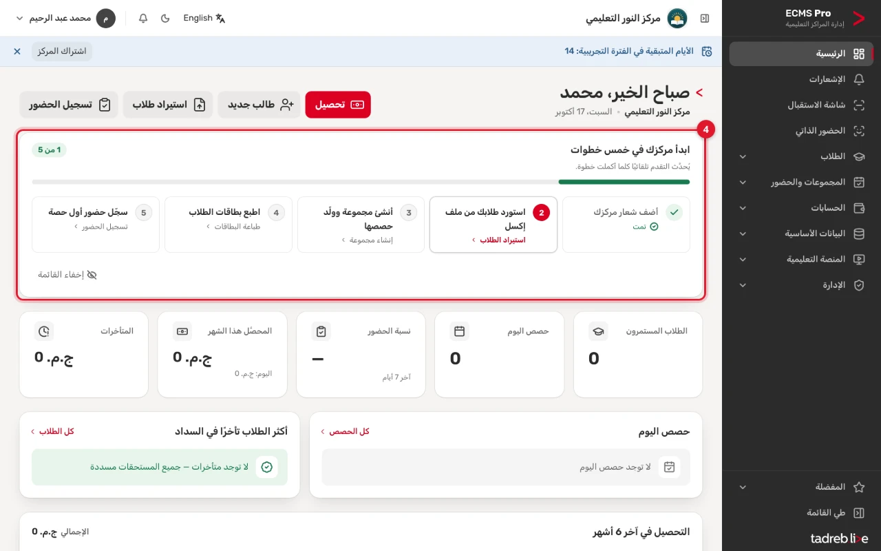Screen dimensions: 881x551
Task: Open the user menu محمد عبد الرحيم
Action: coord(66,19)
